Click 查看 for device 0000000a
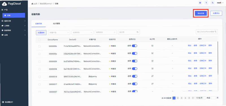Viewport: 226px width, 106px height. coord(195,53)
